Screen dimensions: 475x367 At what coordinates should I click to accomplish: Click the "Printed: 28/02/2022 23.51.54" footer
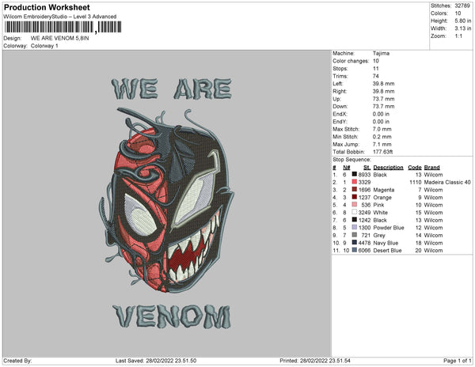click(x=315, y=361)
